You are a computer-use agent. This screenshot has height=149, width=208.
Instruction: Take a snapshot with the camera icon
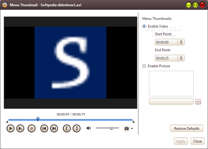point(127,129)
